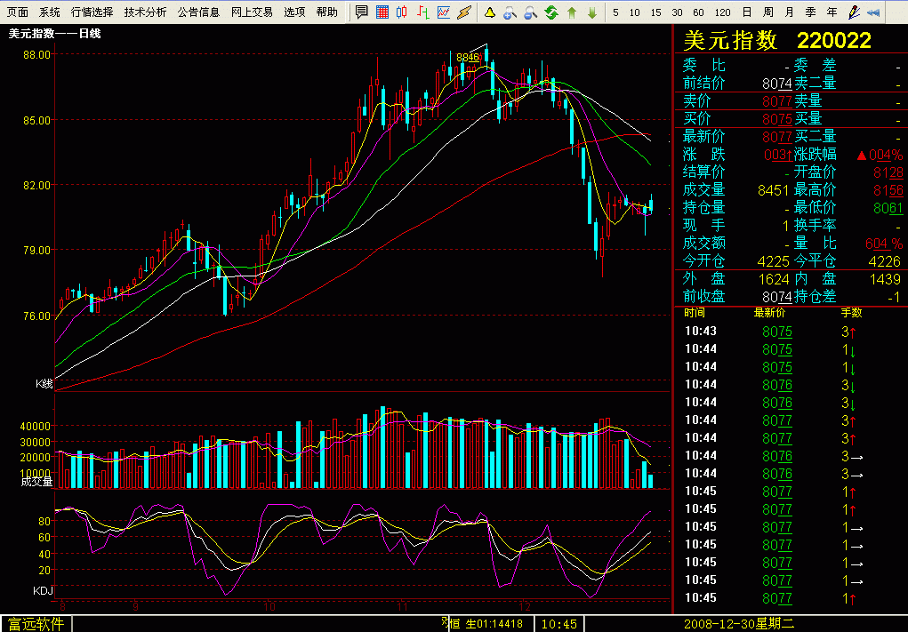
Task: Open the 行情选择 menu
Action: (92, 12)
